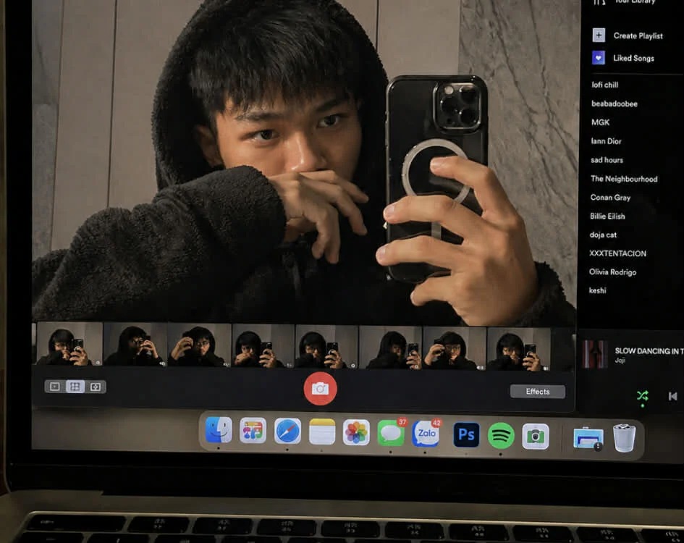This screenshot has width=684, height=543.
Task: Select the 'XXXTENTACION' playlist
Action: (617, 253)
